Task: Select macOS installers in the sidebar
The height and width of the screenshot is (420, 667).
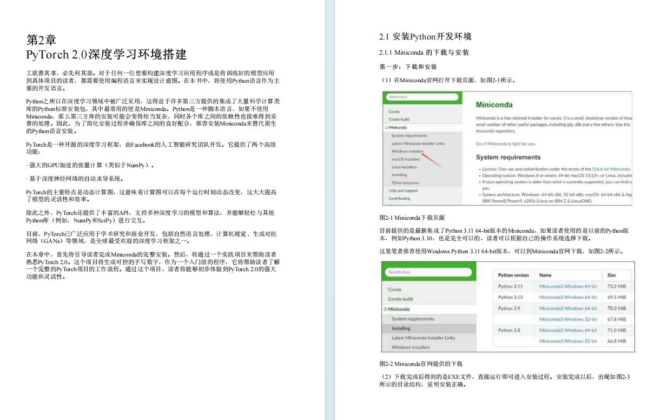Action: (x=406, y=159)
